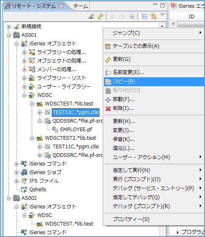Click the tree scrollbar up arrow
The height and width of the screenshot is (237, 205).
pyautogui.click(x=162, y=26)
